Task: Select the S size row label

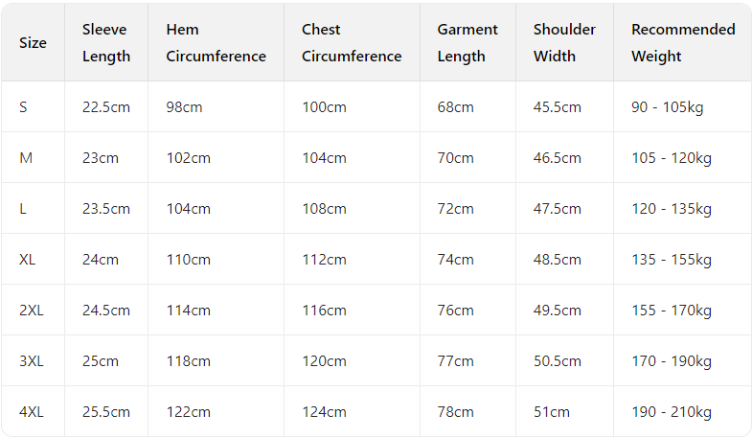Action: [24, 107]
